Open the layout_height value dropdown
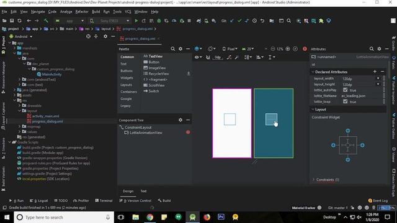The height and width of the screenshot is (223, 397). point(378,84)
